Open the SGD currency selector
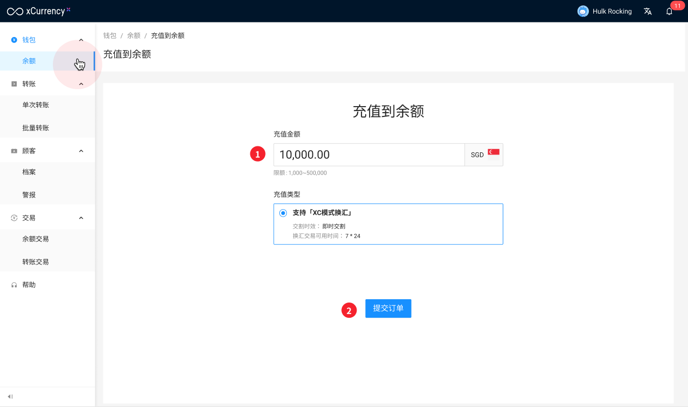Image resolution: width=688 pixels, height=407 pixels. pyautogui.click(x=484, y=155)
